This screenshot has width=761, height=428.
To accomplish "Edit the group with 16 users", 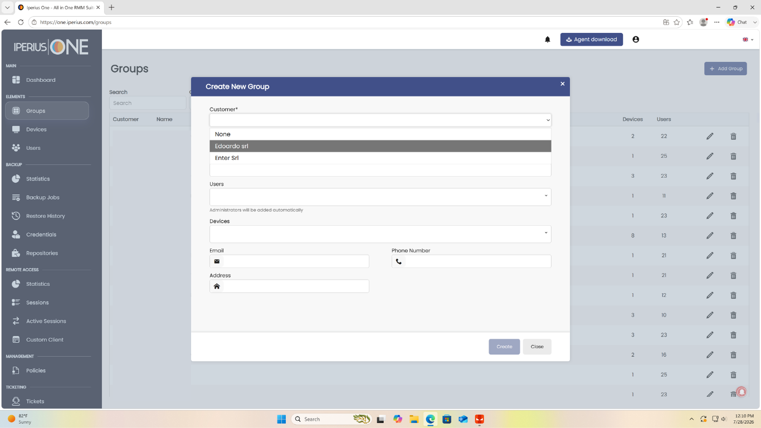I will (710, 355).
